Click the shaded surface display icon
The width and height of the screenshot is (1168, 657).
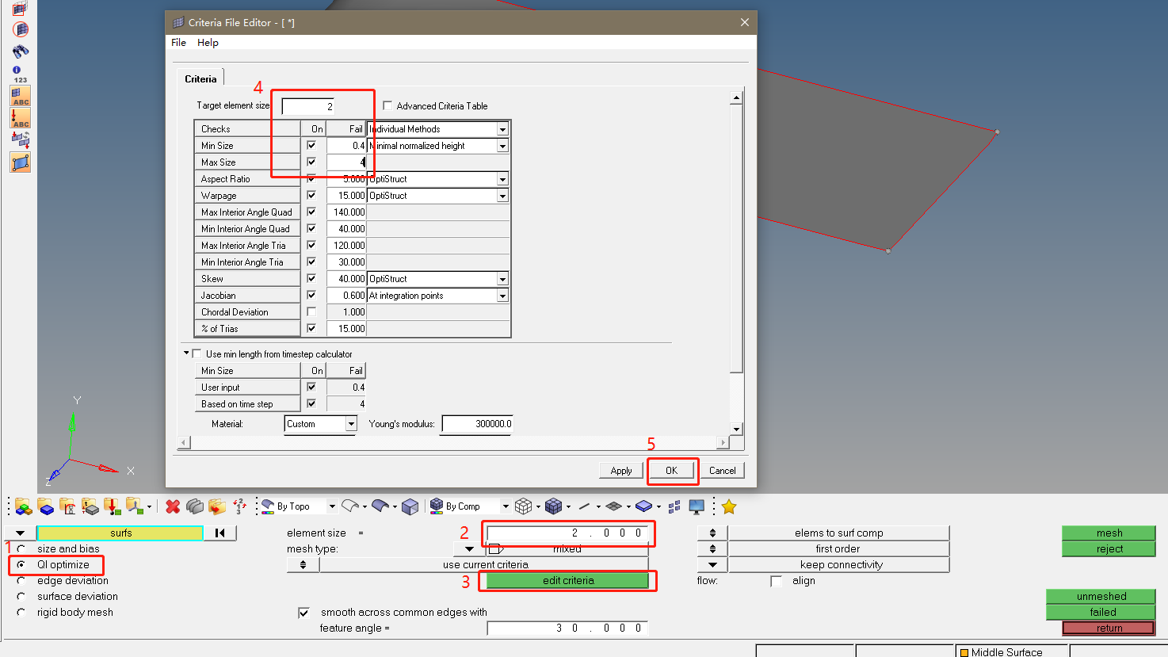pyautogui.click(x=380, y=506)
